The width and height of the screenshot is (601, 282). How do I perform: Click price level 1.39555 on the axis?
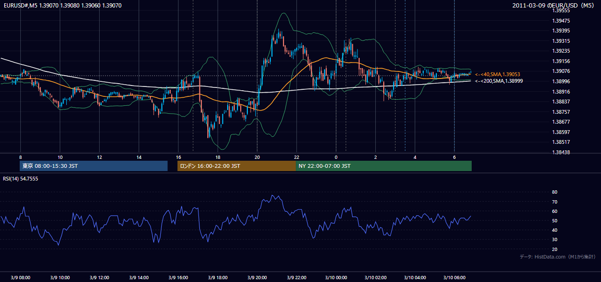561,10
